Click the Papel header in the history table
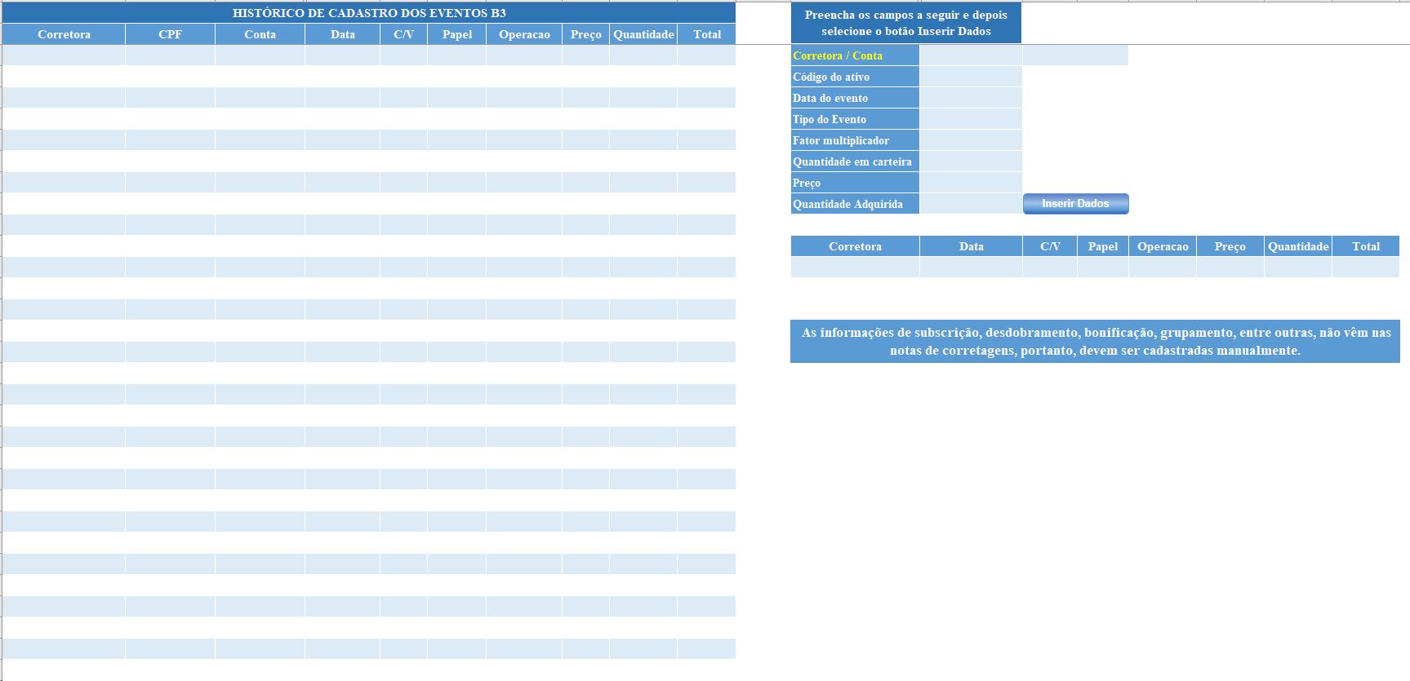Viewport: 1410px width, 681px height. coord(456,34)
